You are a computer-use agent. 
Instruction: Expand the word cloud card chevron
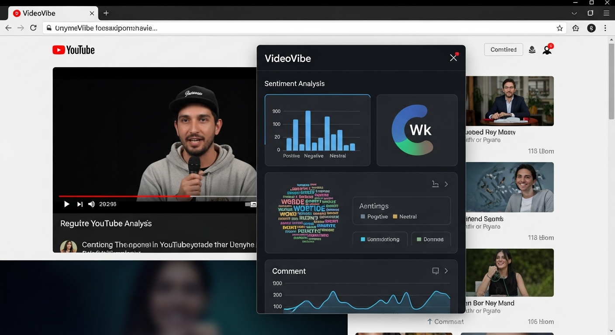coord(446,184)
